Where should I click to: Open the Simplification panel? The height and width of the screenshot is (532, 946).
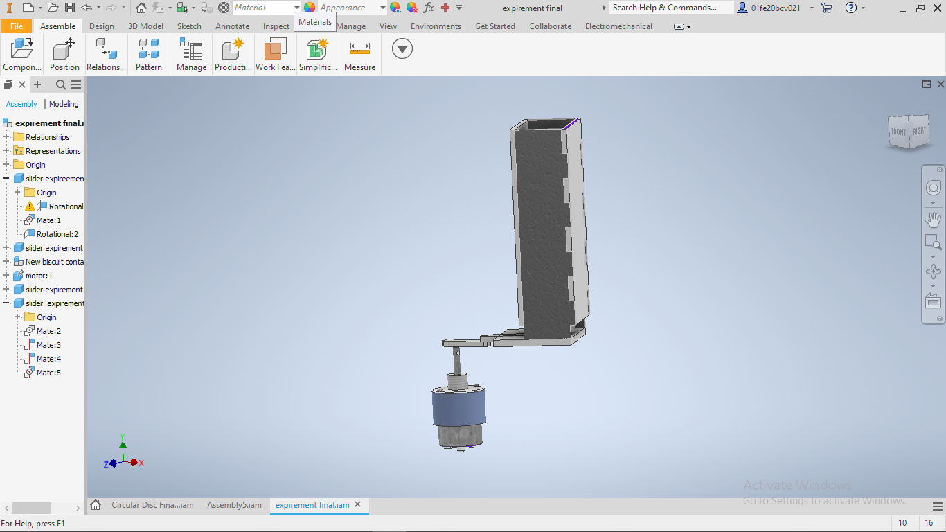click(x=318, y=55)
